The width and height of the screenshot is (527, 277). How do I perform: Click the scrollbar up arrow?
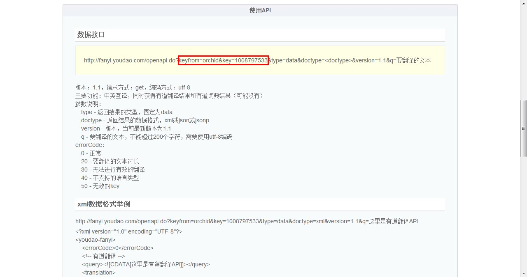[x=523, y=3]
